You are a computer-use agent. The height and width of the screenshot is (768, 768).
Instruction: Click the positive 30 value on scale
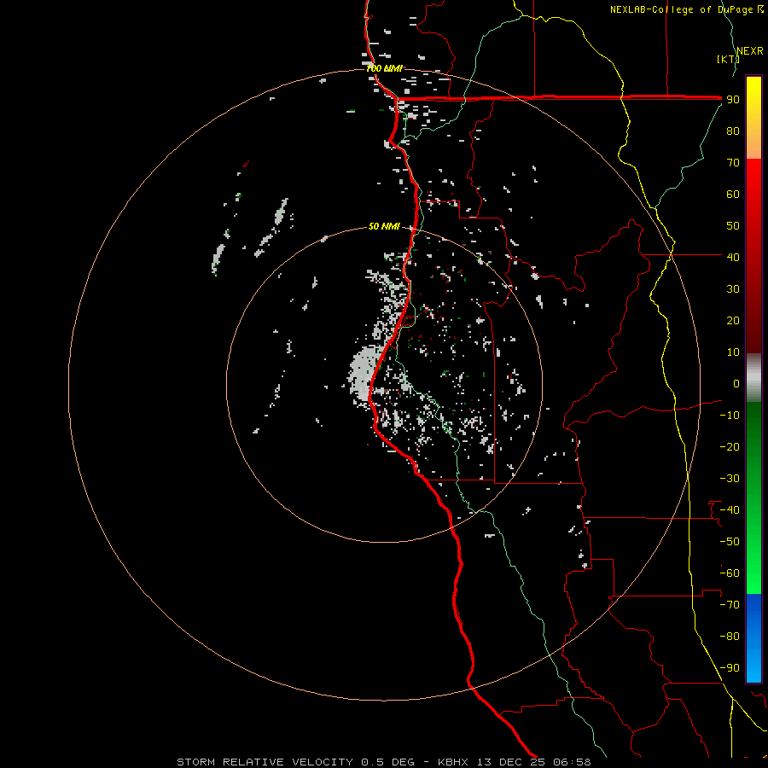(x=733, y=289)
